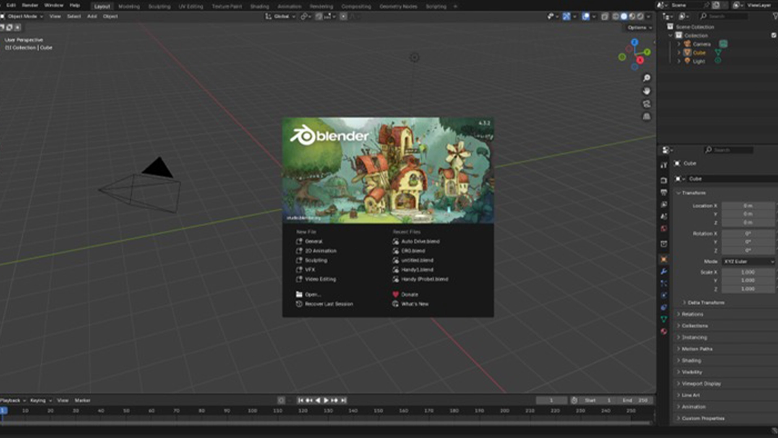Open the Object Constraints tab icon
The height and width of the screenshot is (438, 778).
click(664, 307)
